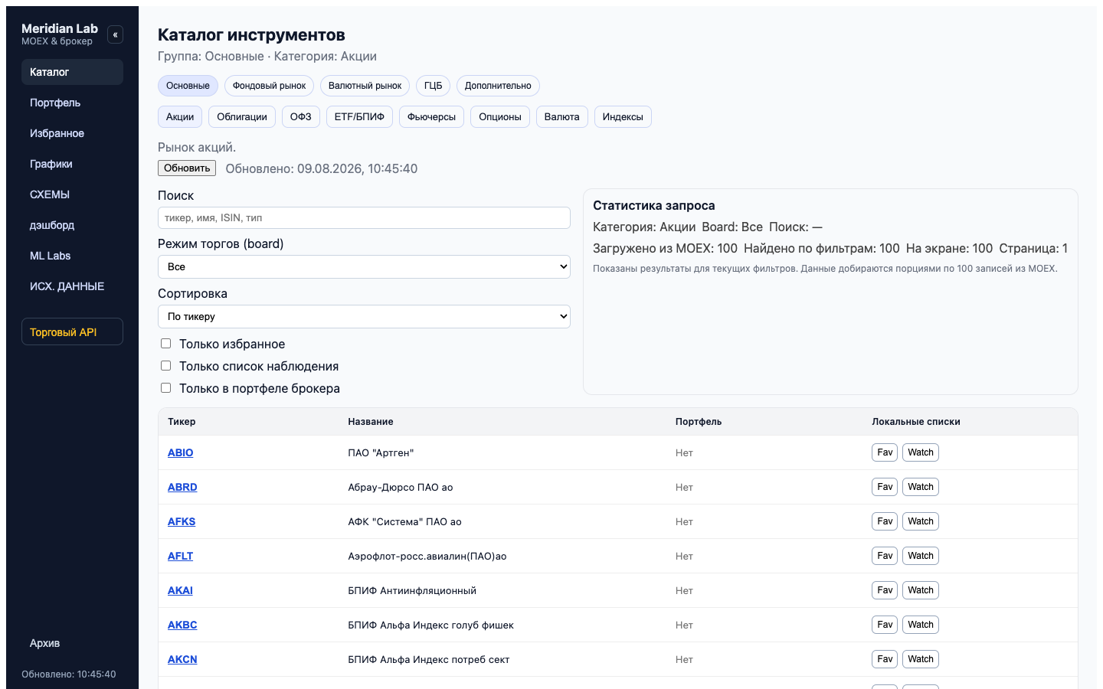The width and height of the screenshot is (1103, 689).
Task: Open ИСХ. ДАННЫЕ in the sidebar
Action: 72,286
